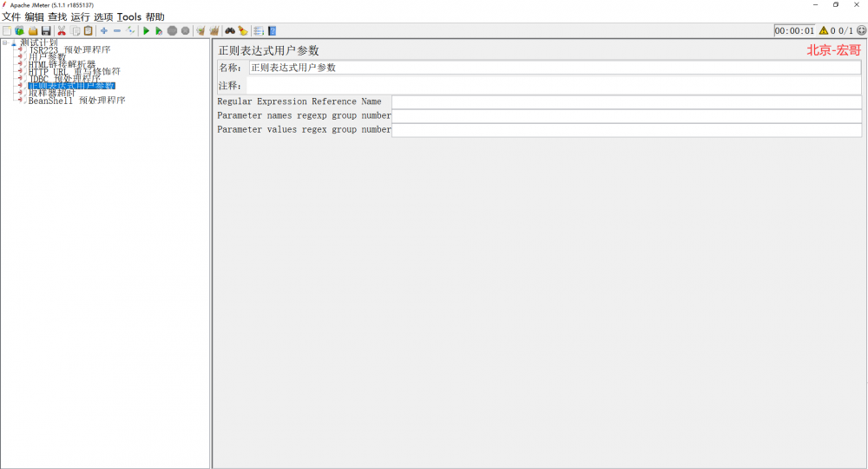Open the 帮助 menu
The height and width of the screenshot is (469, 868).
coord(155,17)
